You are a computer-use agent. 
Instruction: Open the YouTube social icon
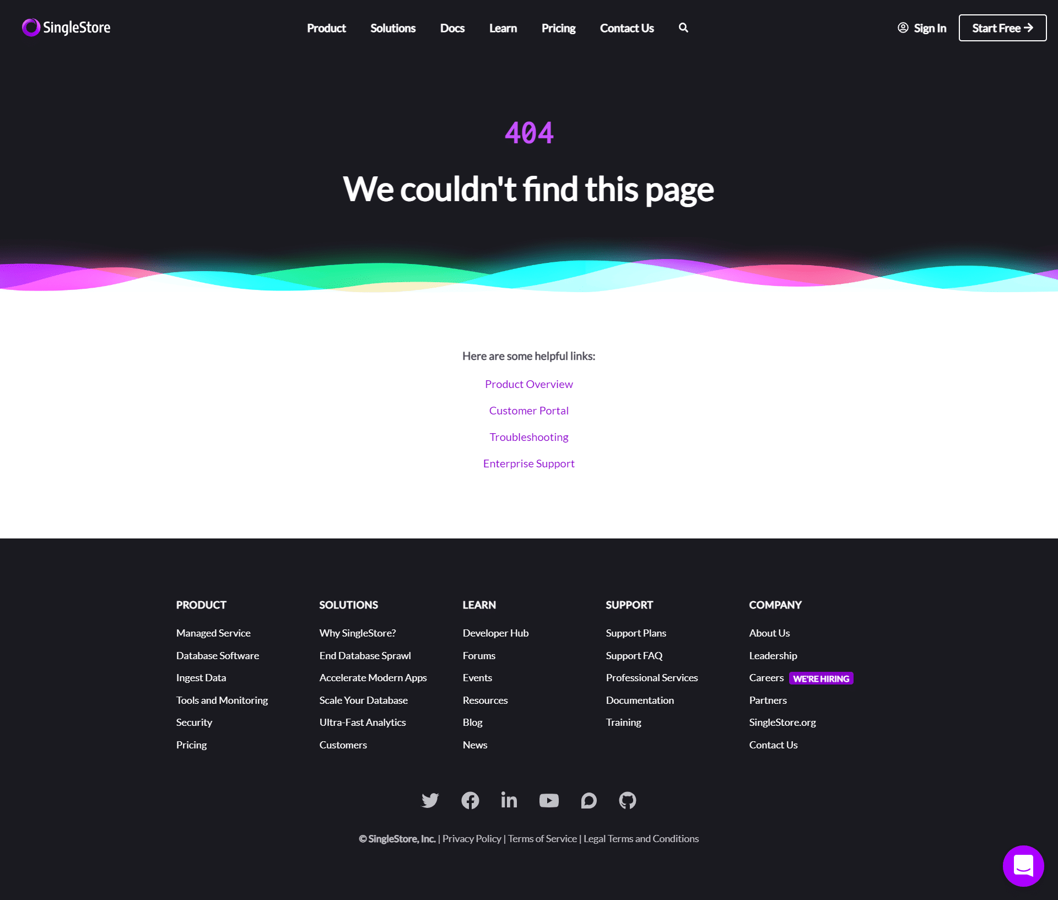click(549, 799)
